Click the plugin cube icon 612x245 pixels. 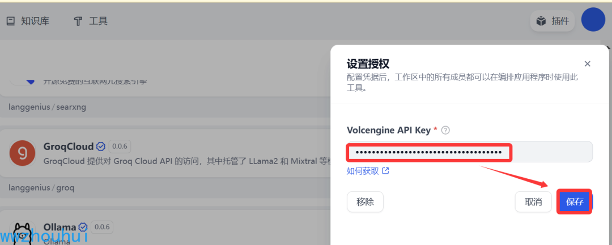tap(541, 21)
